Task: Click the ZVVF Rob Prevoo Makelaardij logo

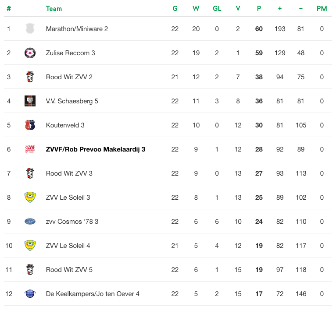Action: (30, 149)
